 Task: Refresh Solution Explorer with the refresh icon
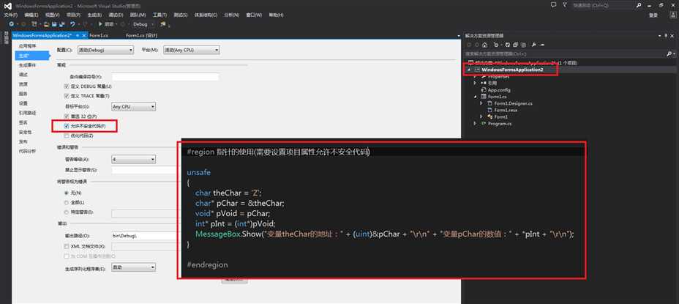pos(508,45)
